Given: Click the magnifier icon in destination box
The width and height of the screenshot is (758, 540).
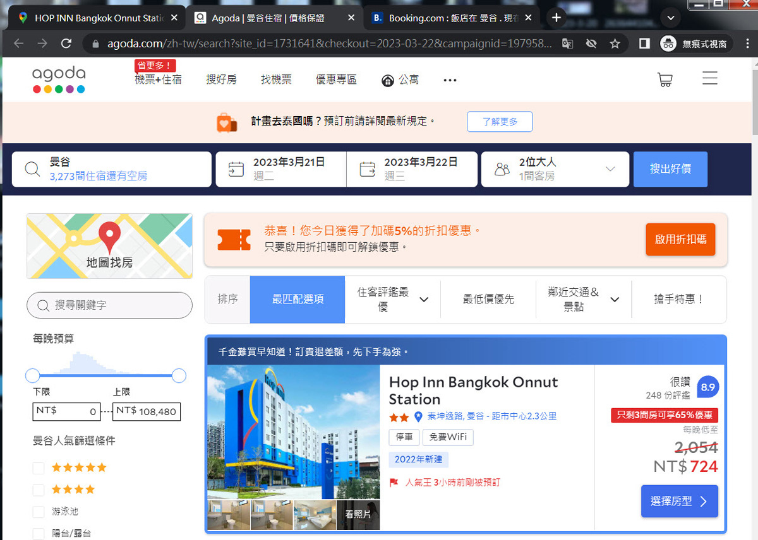Looking at the screenshot, I should [32, 169].
